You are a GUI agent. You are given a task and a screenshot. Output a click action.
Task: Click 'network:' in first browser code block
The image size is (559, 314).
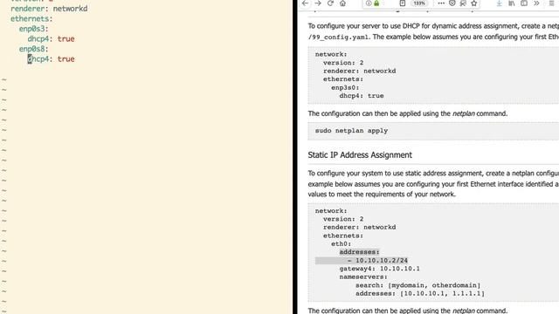tap(331, 54)
